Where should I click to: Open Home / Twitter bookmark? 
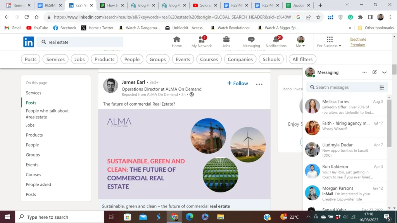(x=97, y=28)
